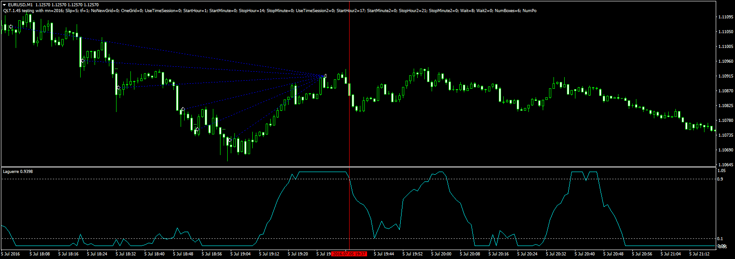Click the 5 Jul 20:48 time axis label
This screenshot has width=735, height=259.
pos(613,254)
